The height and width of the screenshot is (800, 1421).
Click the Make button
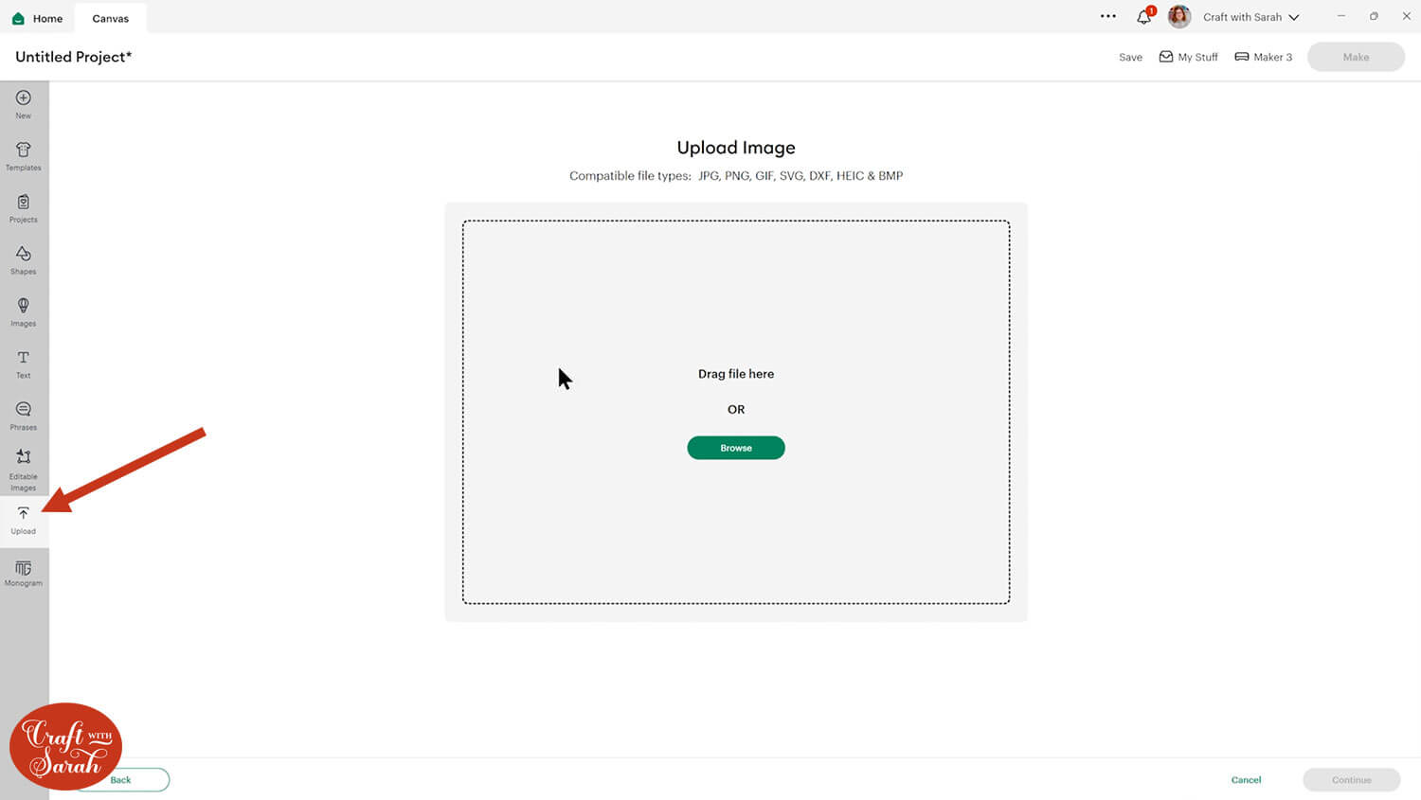click(x=1356, y=57)
